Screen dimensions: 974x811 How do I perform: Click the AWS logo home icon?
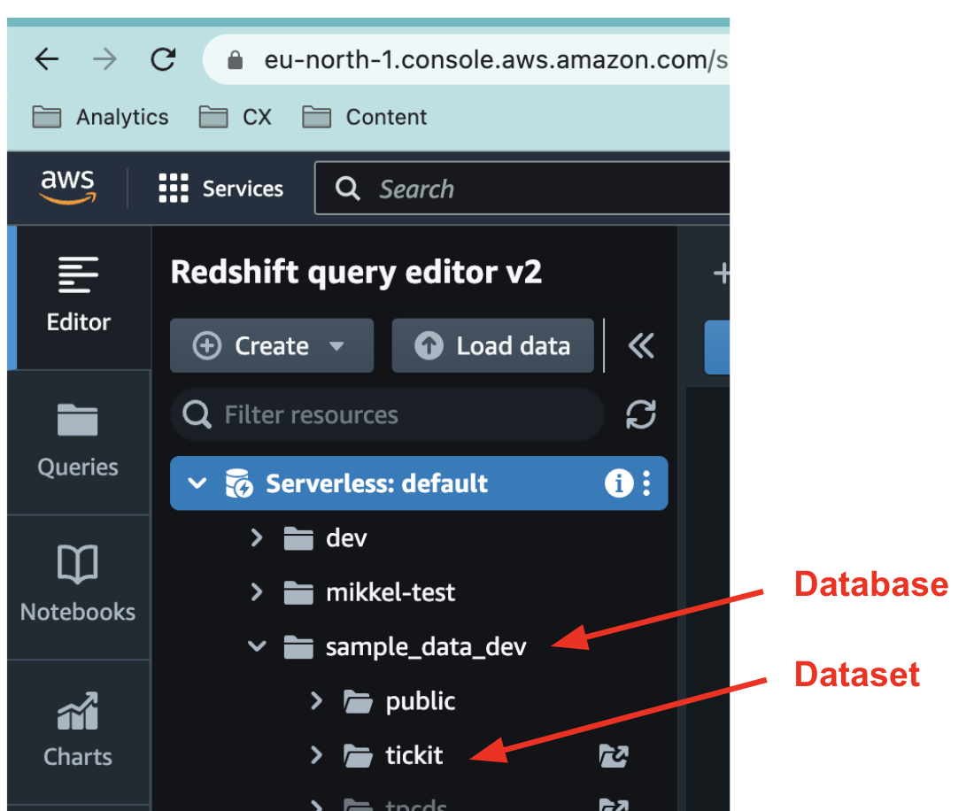click(67, 187)
